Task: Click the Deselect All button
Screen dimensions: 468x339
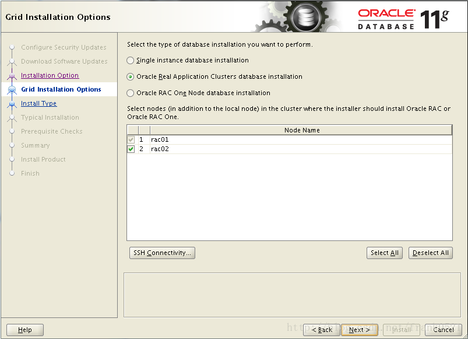Action: 430,253
